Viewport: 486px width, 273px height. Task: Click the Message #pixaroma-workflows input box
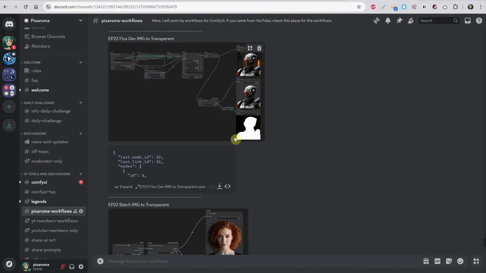pyautogui.click(x=263, y=261)
